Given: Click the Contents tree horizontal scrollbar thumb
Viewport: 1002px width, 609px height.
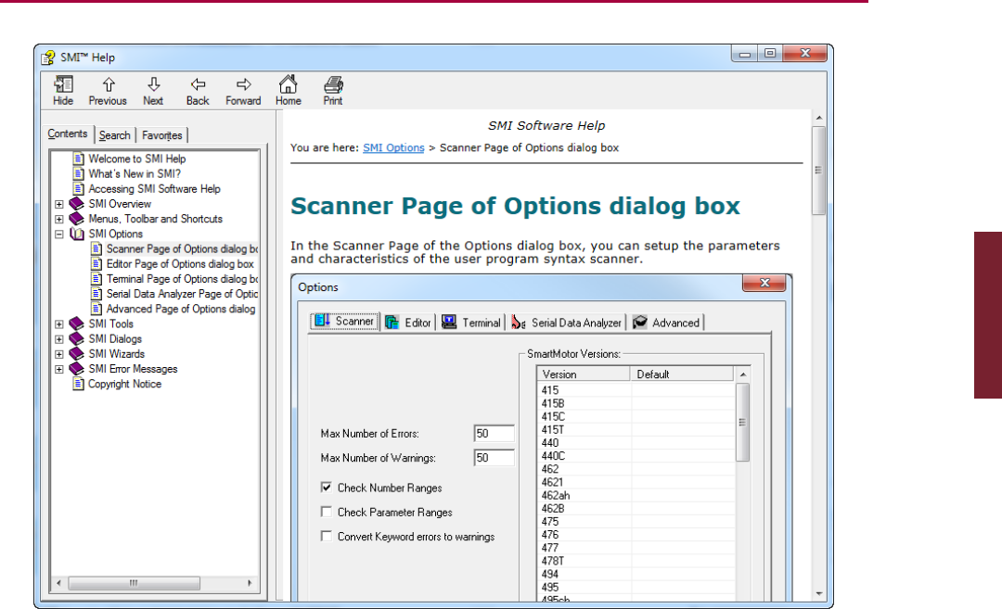Looking at the screenshot, I should [x=134, y=583].
